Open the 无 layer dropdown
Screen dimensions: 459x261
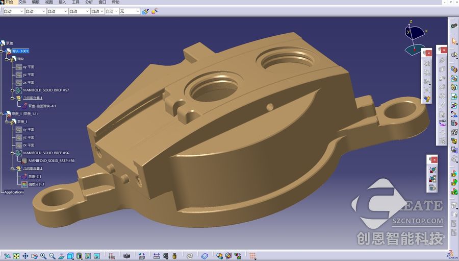(130, 11)
